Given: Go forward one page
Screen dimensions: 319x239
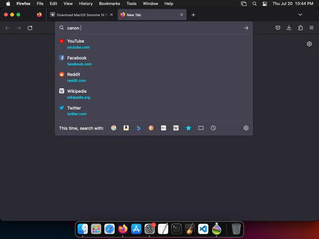Looking at the screenshot, I should [19, 28].
